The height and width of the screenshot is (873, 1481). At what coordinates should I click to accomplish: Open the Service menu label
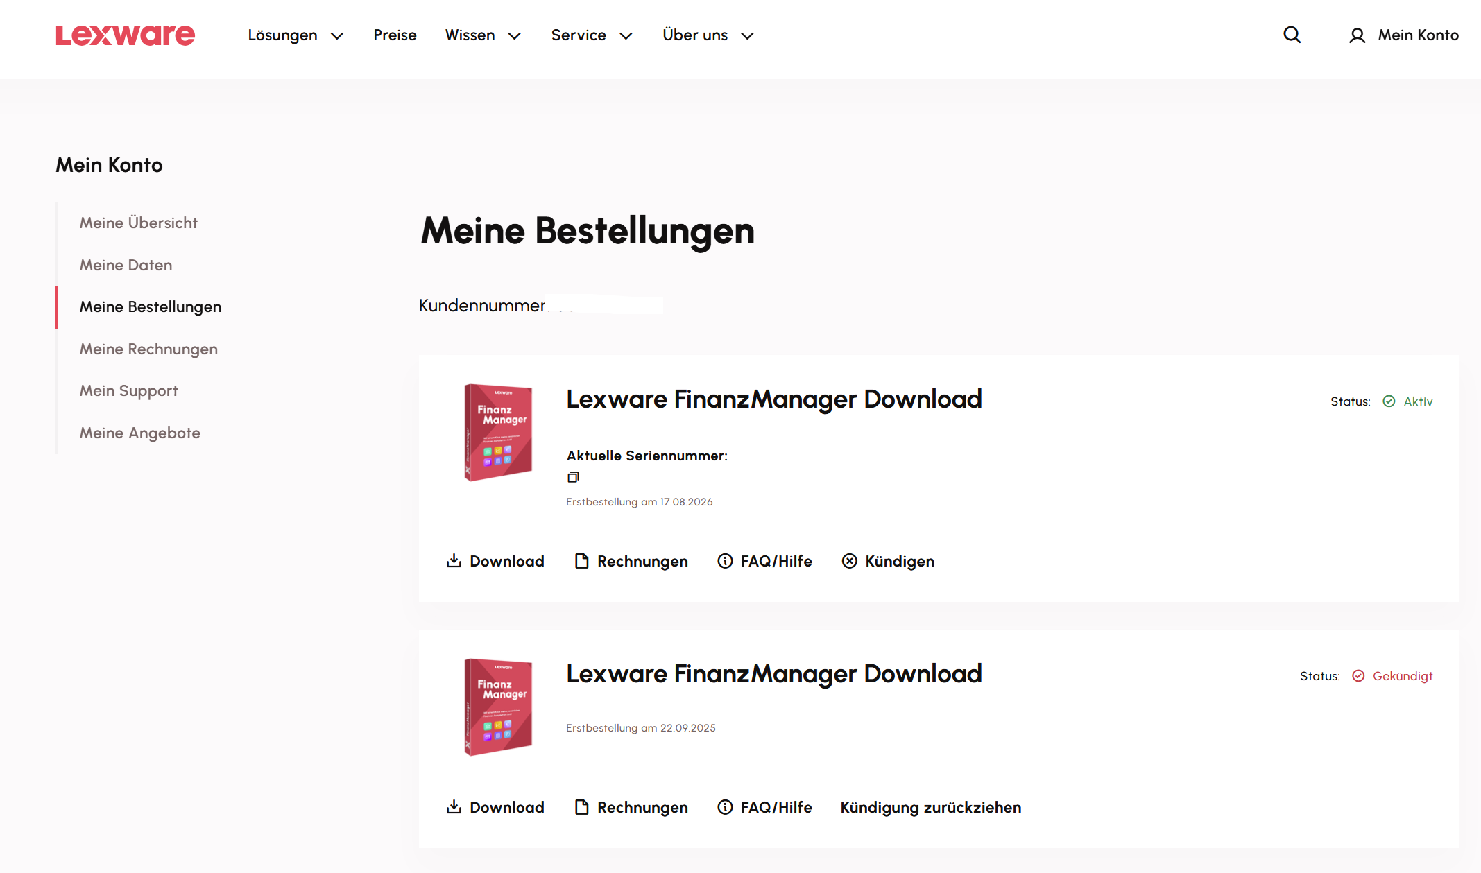coord(579,35)
